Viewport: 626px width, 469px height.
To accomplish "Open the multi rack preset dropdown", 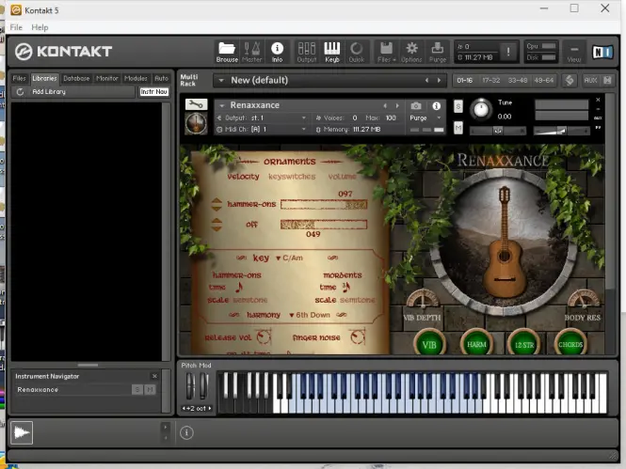I will pos(221,80).
